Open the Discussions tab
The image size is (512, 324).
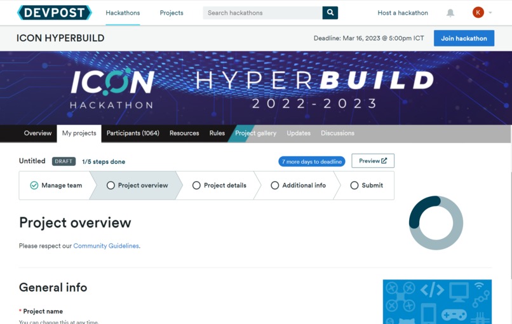tap(337, 133)
